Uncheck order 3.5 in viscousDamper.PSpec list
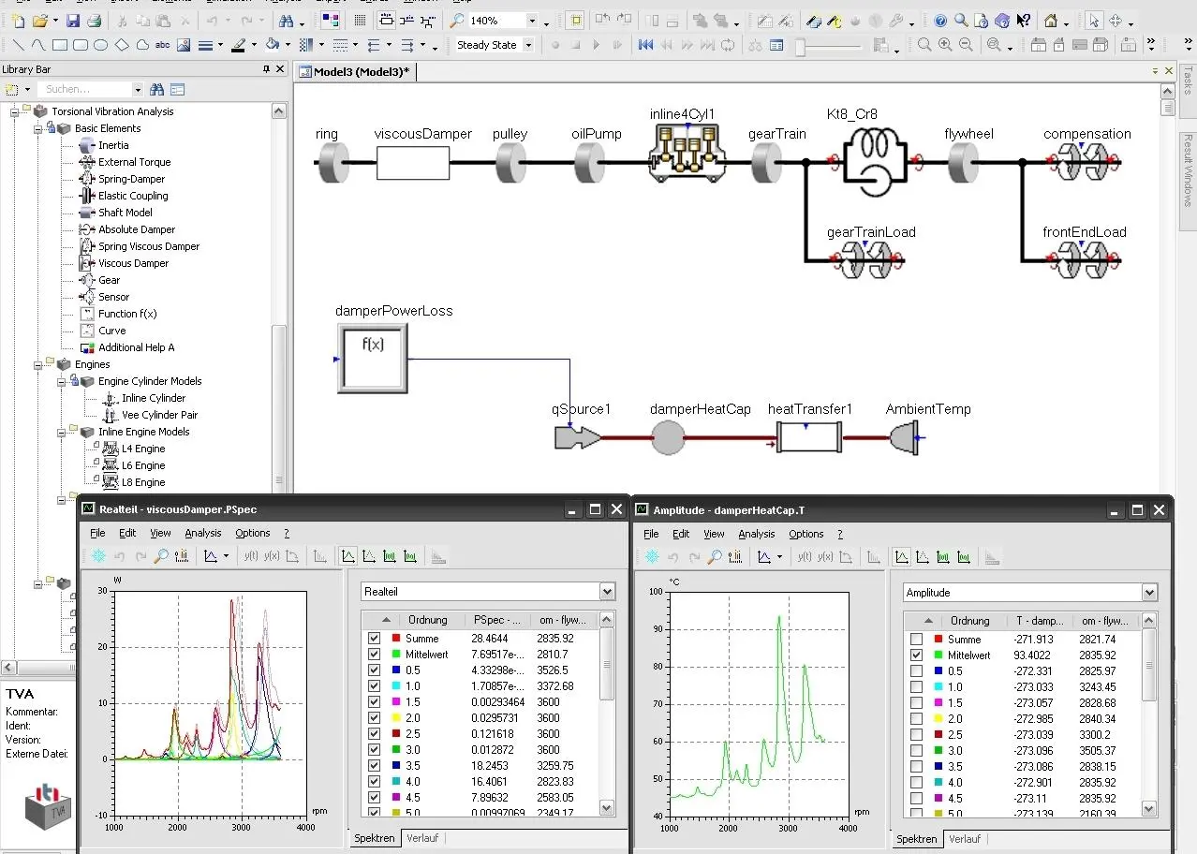1197x854 pixels. [375, 766]
